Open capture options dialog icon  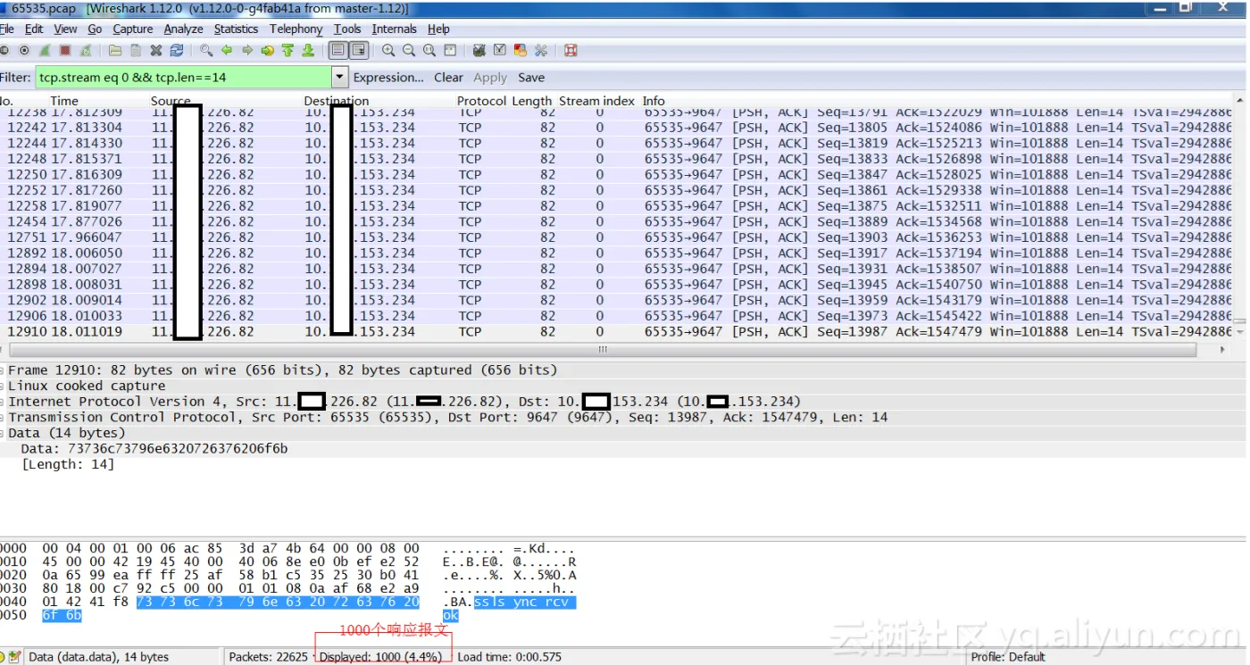click(24, 51)
